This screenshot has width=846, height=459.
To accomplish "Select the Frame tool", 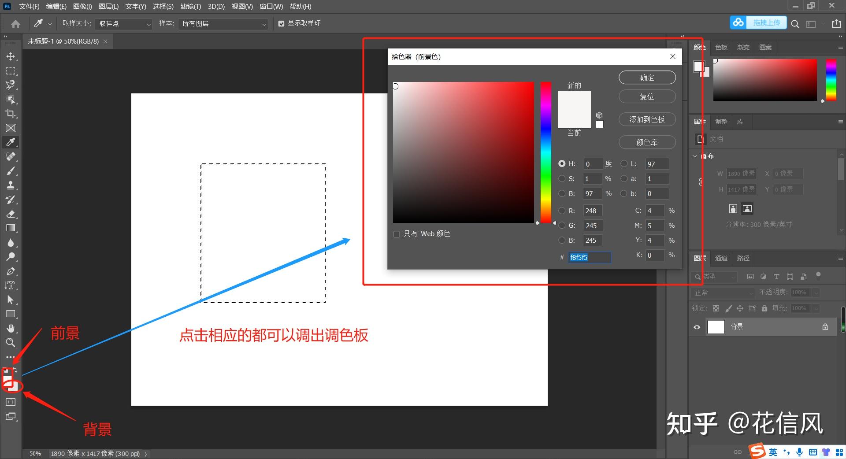I will point(11,128).
